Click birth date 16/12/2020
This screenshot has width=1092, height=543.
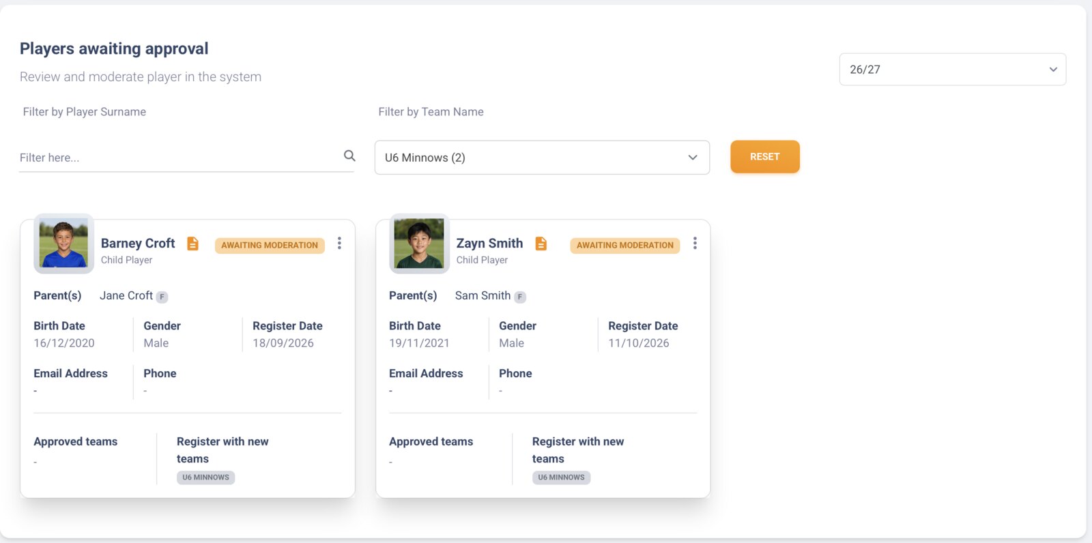[x=64, y=343]
